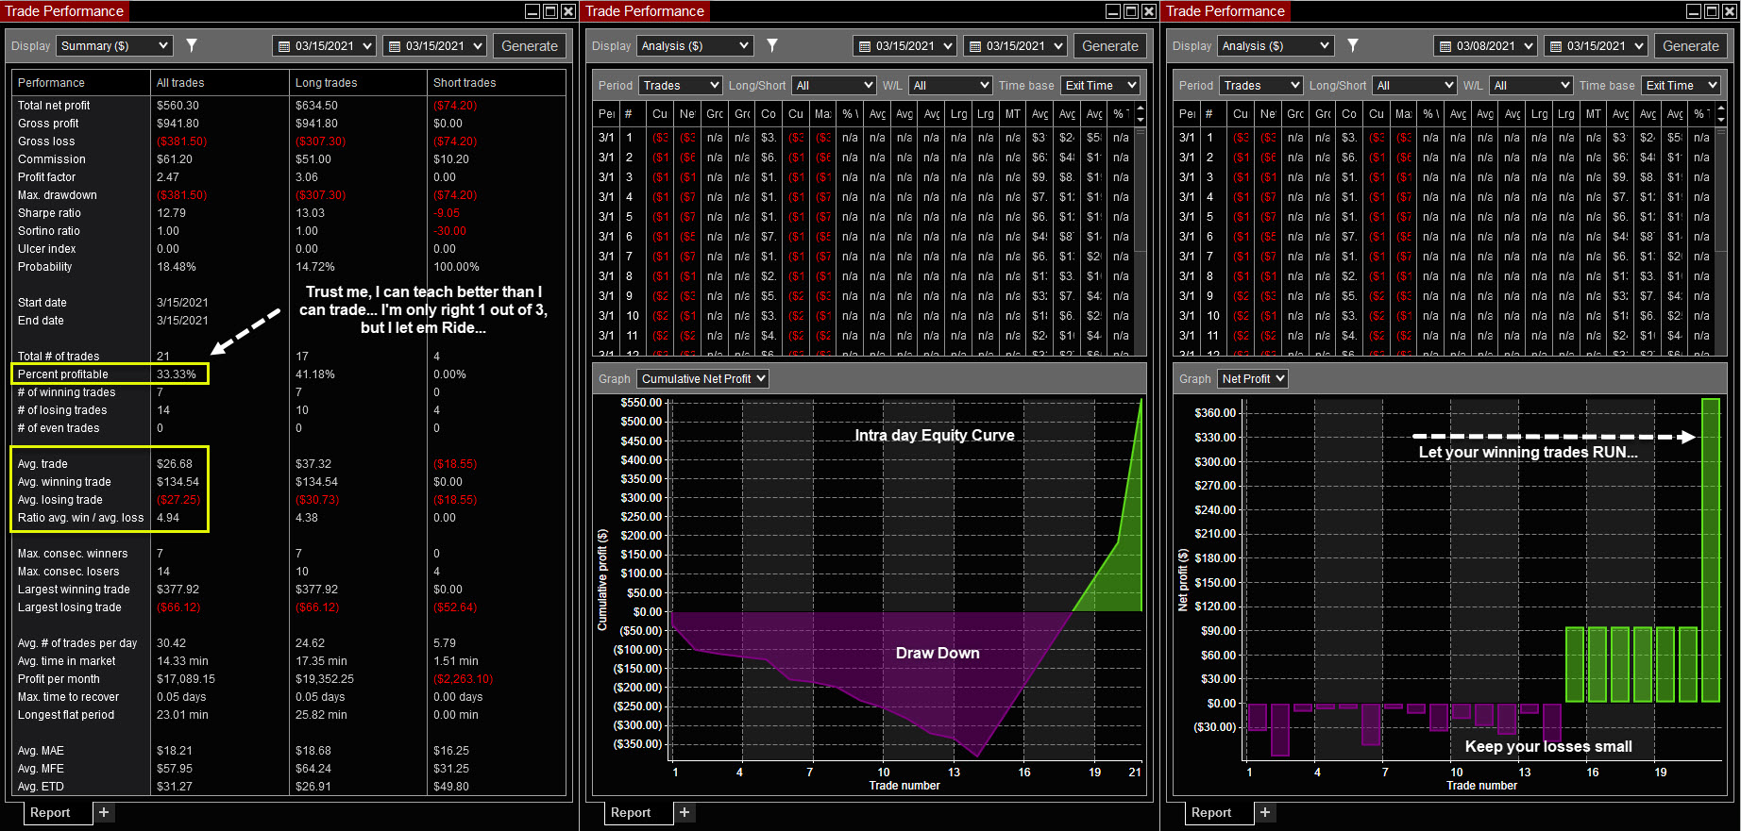Open the end date calendar icon in the Summary window

coord(395,46)
